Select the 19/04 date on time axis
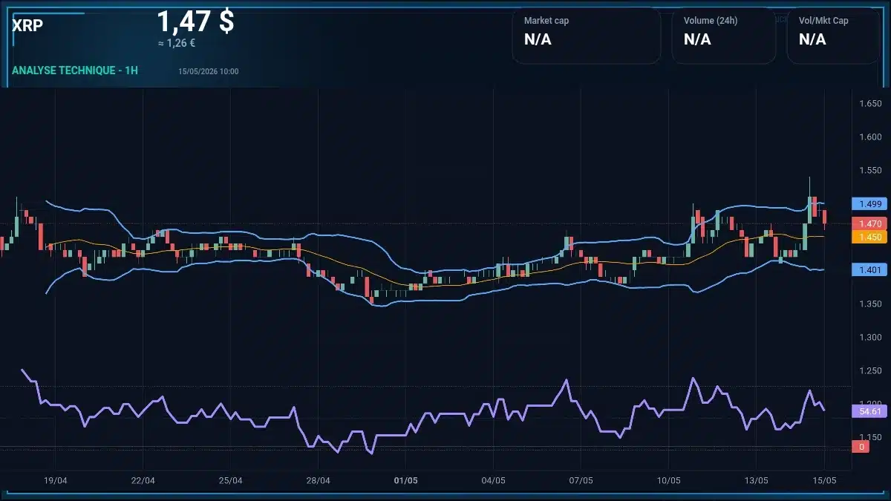The width and height of the screenshot is (891, 501). click(x=56, y=480)
